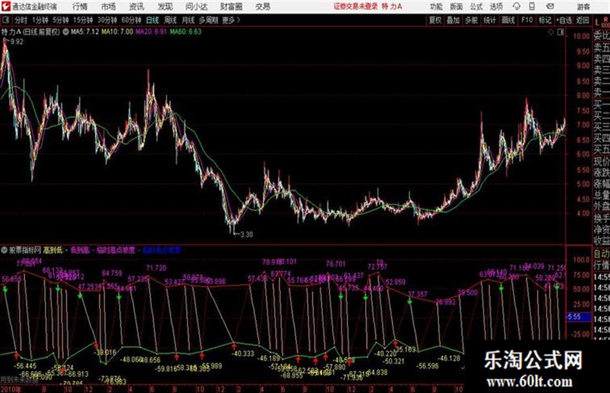Expand main chart indicator dropdown near MA5

click(x=66, y=32)
